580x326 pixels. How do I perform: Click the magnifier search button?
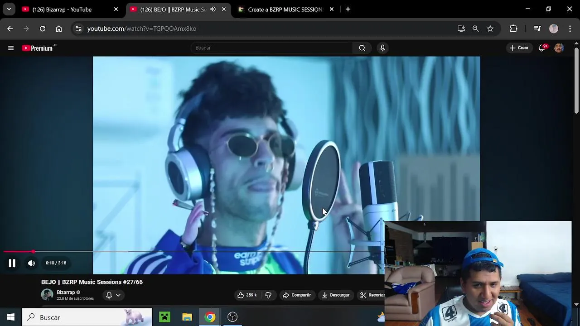click(362, 48)
